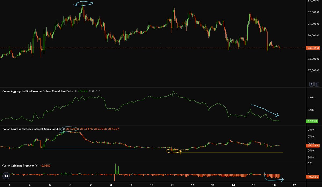
Task: Open the Coinbase Premium (%) indicator legend
Action: (x=21, y=166)
